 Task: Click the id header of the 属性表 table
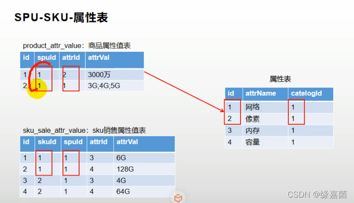click(x=231, y=93)
